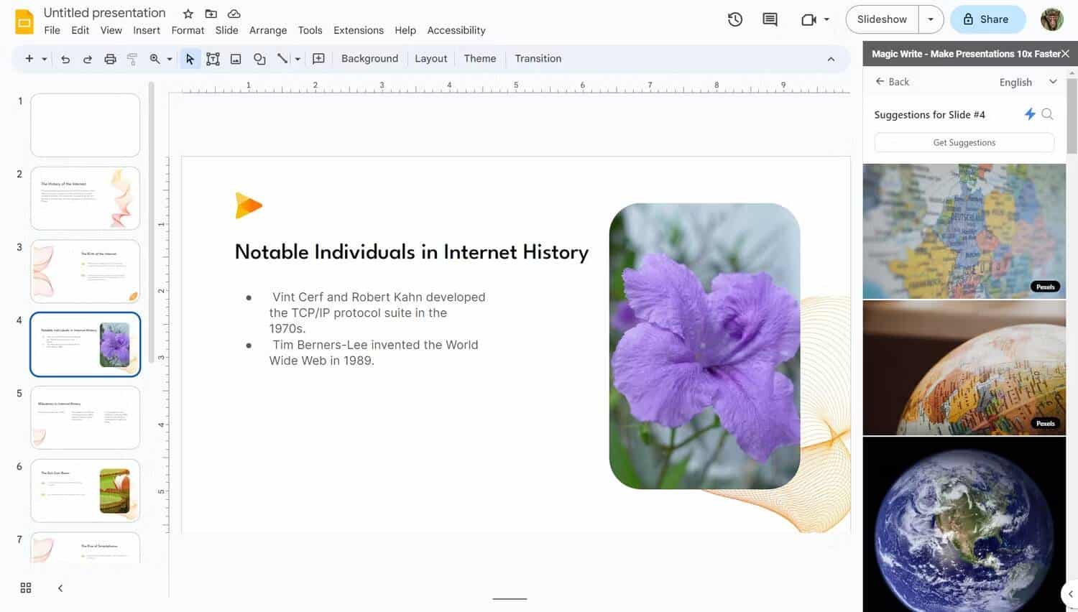Click the Share button
1078x612 pixels.
(x=986, y=19)
